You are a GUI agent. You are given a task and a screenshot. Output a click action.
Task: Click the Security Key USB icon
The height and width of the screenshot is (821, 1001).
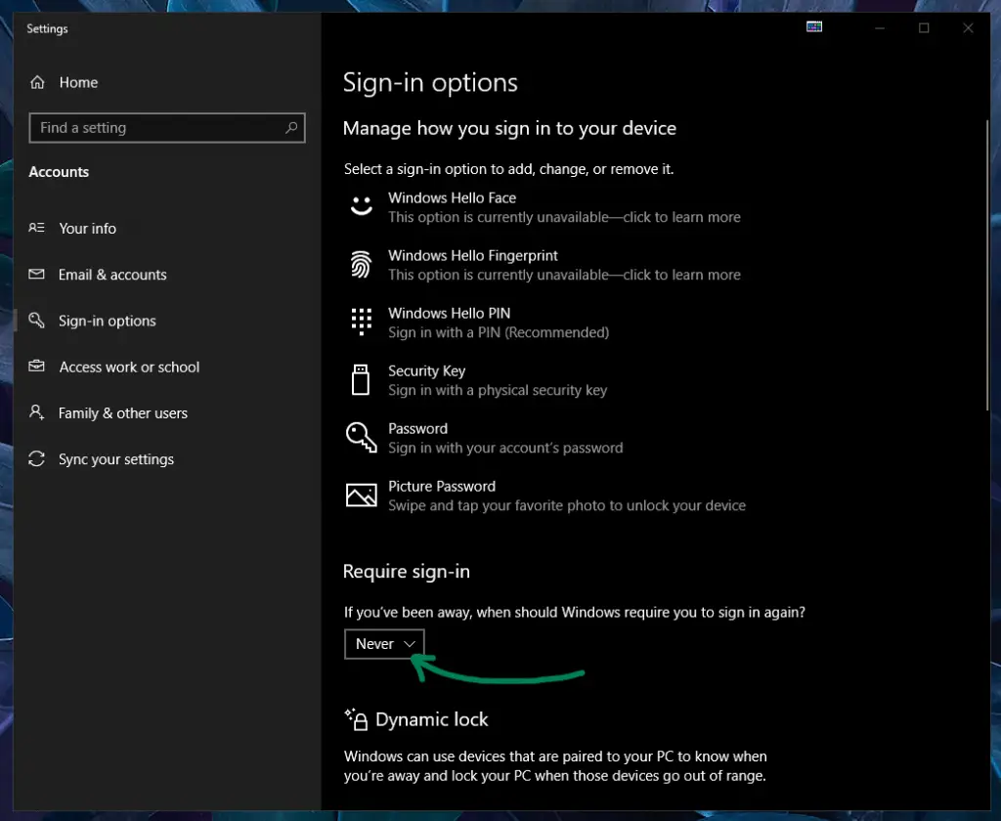(x=361, y=379)
